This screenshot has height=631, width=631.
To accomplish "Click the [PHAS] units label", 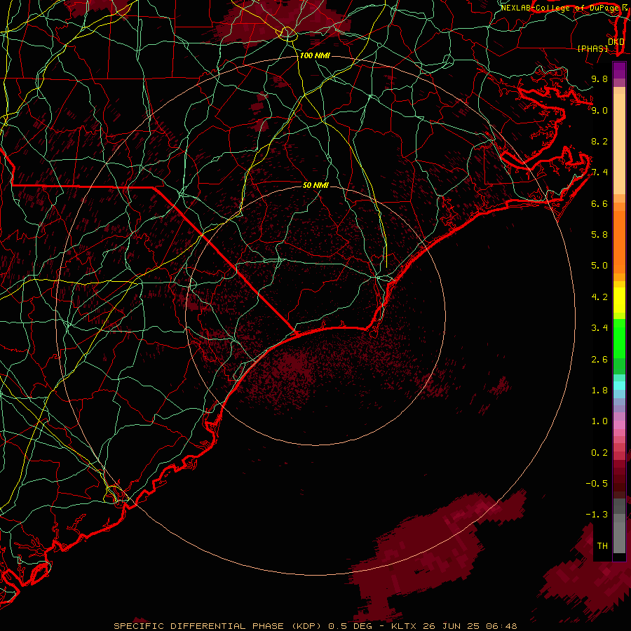I will tap(592, 49).
